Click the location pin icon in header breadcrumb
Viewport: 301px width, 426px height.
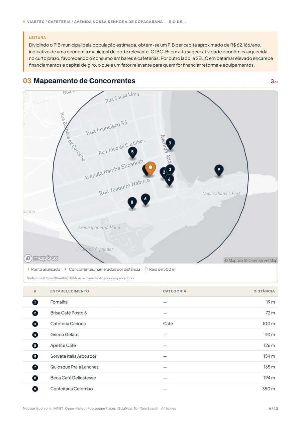24,22
